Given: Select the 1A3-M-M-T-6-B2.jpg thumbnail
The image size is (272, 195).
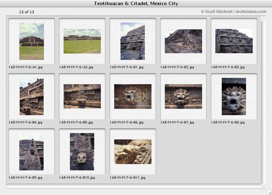Looking at the screenshot, I should coord(183,41).
